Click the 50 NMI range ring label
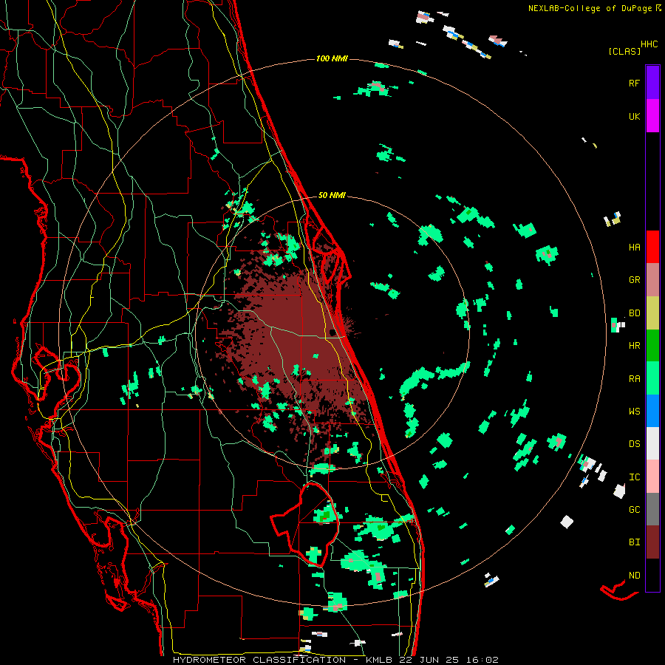The height and width of the screenshot is (665, 665). click(x=332, y=196)
